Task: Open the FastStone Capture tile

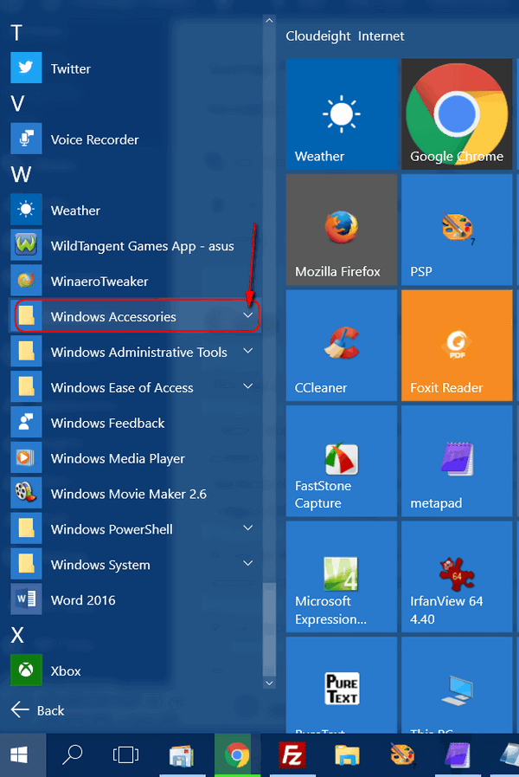Action: point(342,461)
